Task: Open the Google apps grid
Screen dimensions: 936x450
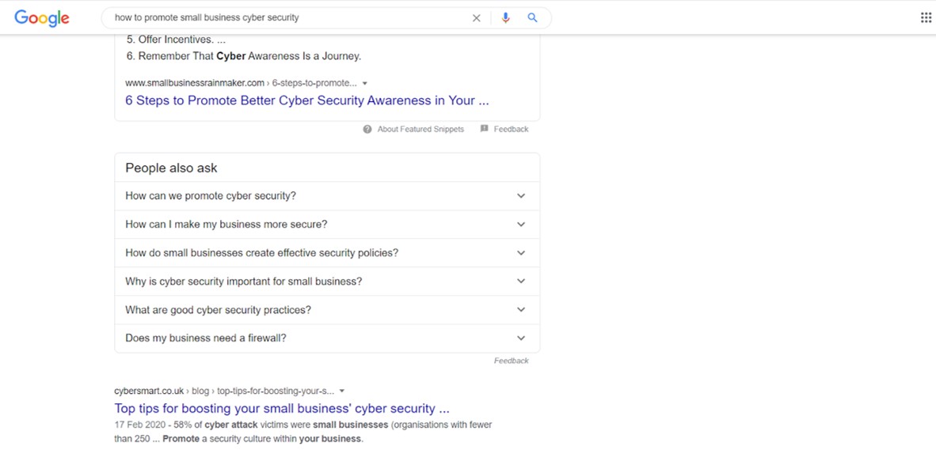Action: [926, 17]
